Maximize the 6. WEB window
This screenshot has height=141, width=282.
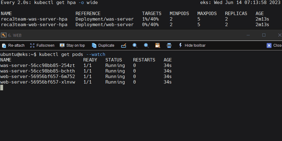(264, 35)
